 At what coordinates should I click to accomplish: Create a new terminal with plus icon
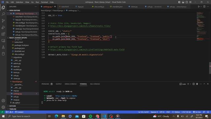click(188, 84)
